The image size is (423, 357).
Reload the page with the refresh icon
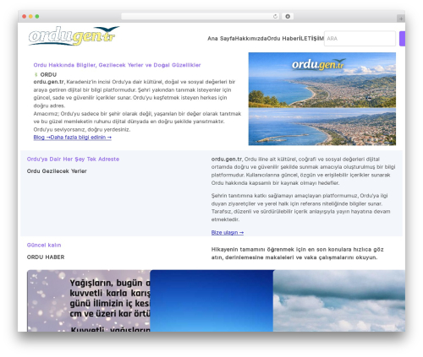click(x=275, y=17)
